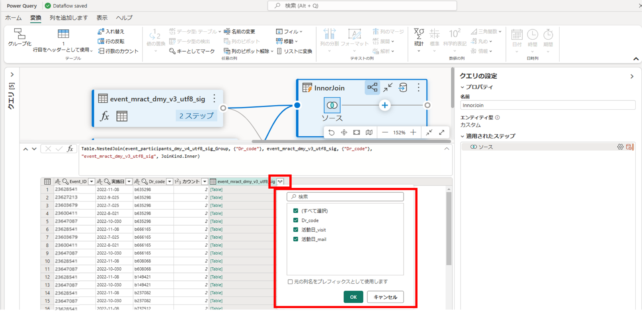
Task: Open three-dot menu of event_mract_dmy_v3_utf8_sig node
Action: [x=215, y=99]
